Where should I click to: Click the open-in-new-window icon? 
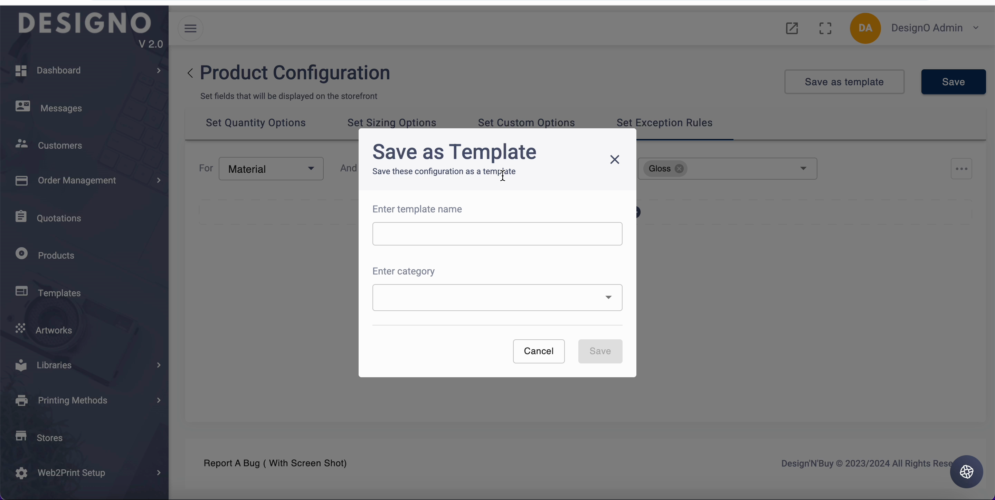(x=792, y=28)
